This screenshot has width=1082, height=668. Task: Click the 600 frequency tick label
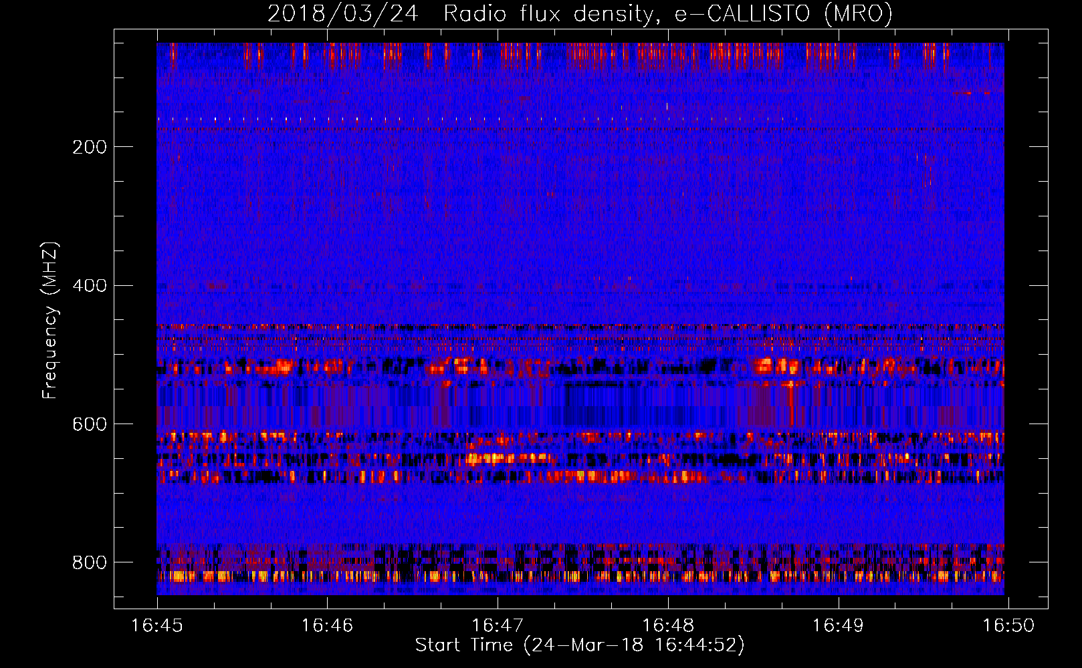(90, 425)
